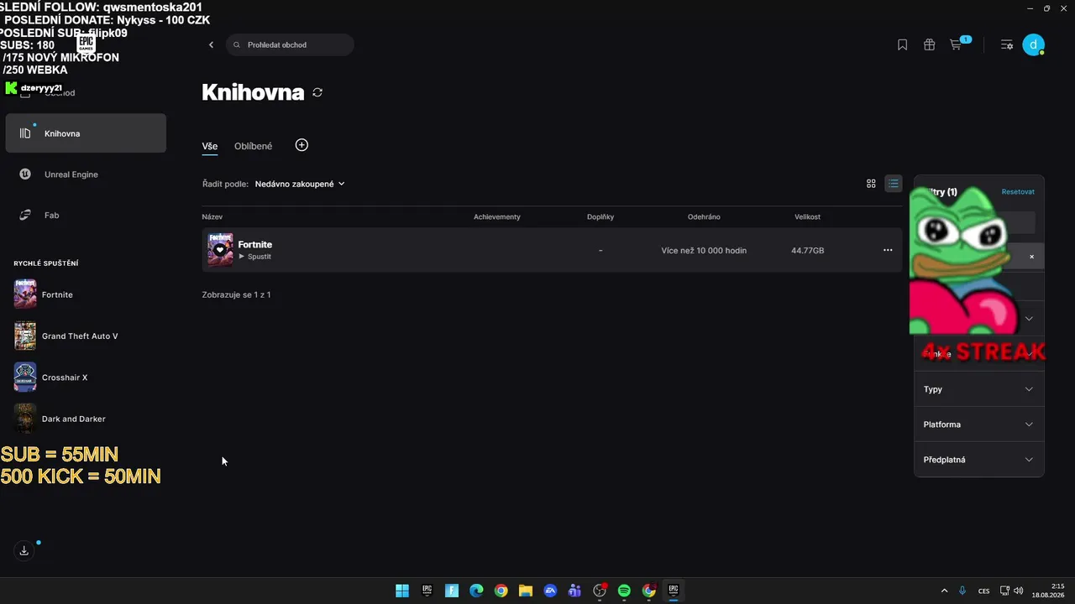Image resolution: width=1075 pixels, height=604 pixels.
Task: Sort by the Název column header
Action: 212,217
